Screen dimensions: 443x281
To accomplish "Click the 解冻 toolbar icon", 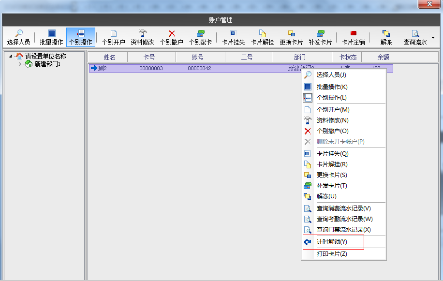I will (386, 37).
